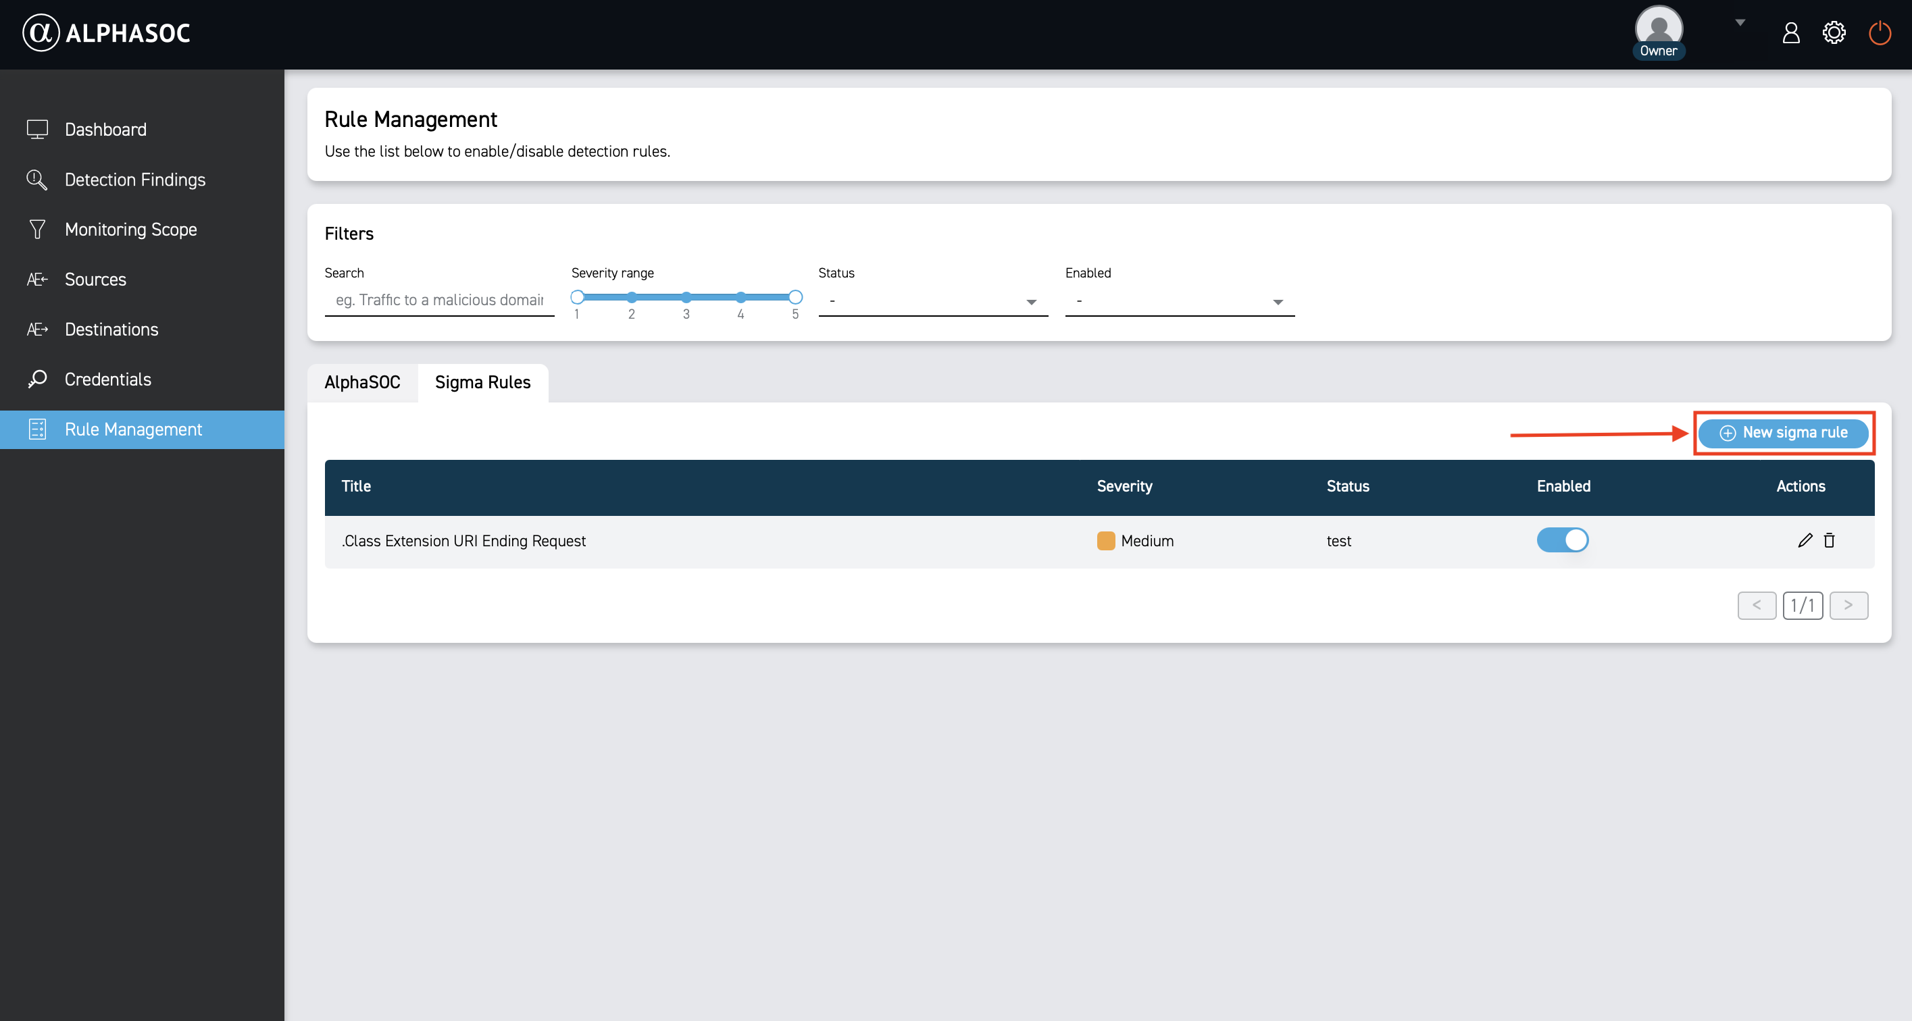The width and height of the screenshot is (1912, 1021).
Task: Open Detection Findings from the sidebar
Action: [x=135, y=180]
